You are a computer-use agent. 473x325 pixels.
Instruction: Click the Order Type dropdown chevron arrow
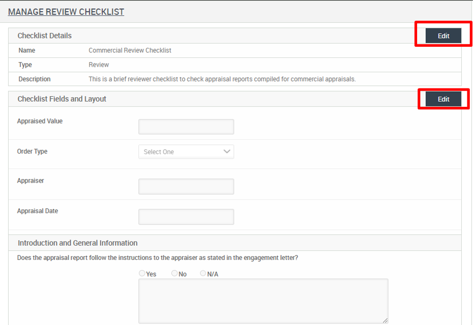coord(228,152)
